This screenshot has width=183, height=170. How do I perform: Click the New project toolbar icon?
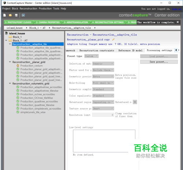[4, 15]
